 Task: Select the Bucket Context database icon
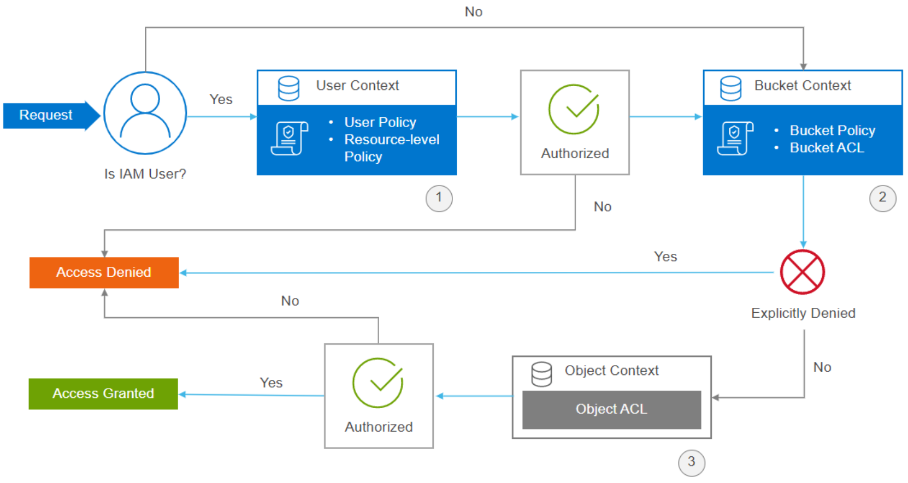(730, 88)
